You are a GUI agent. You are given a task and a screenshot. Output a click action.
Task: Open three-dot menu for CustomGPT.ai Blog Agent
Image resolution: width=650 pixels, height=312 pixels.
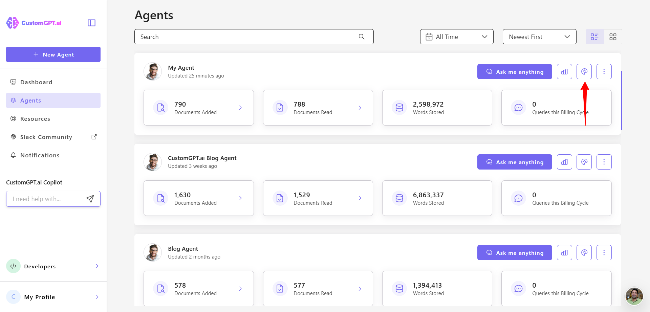click(604, 162)
